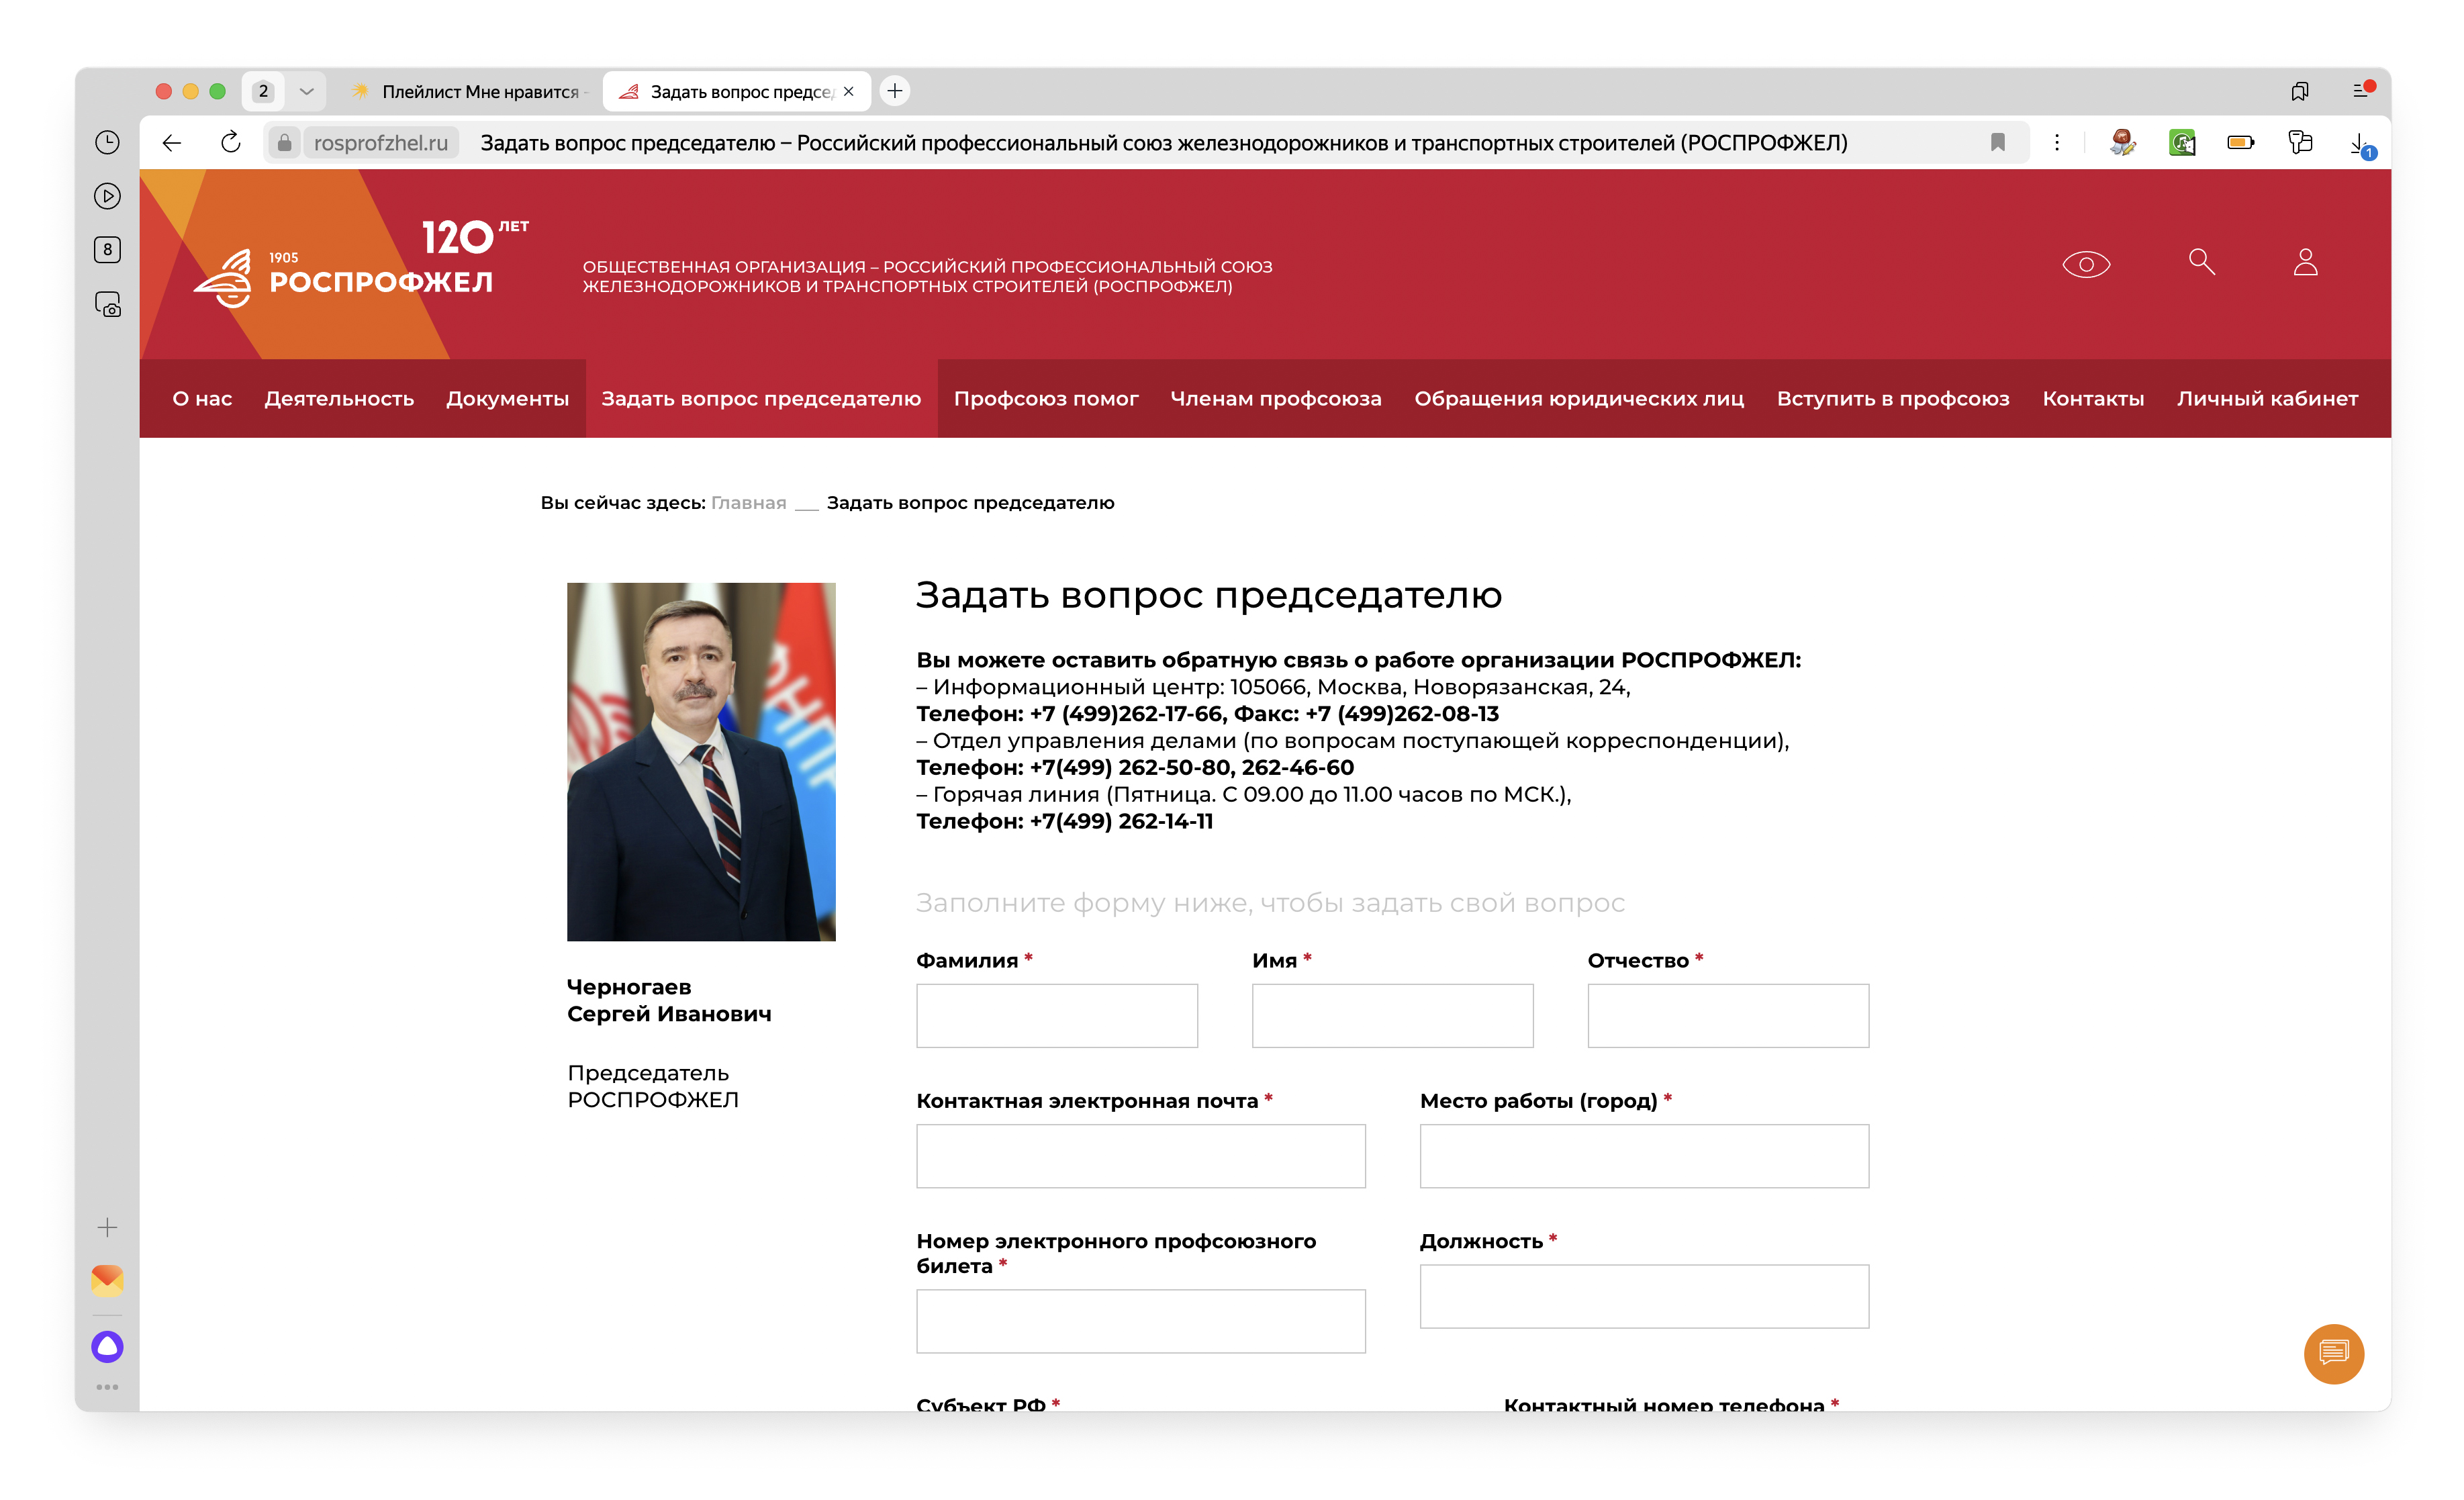Reload the current page
Viewport: 2464px width, 1500px height.
pos(231,143)
